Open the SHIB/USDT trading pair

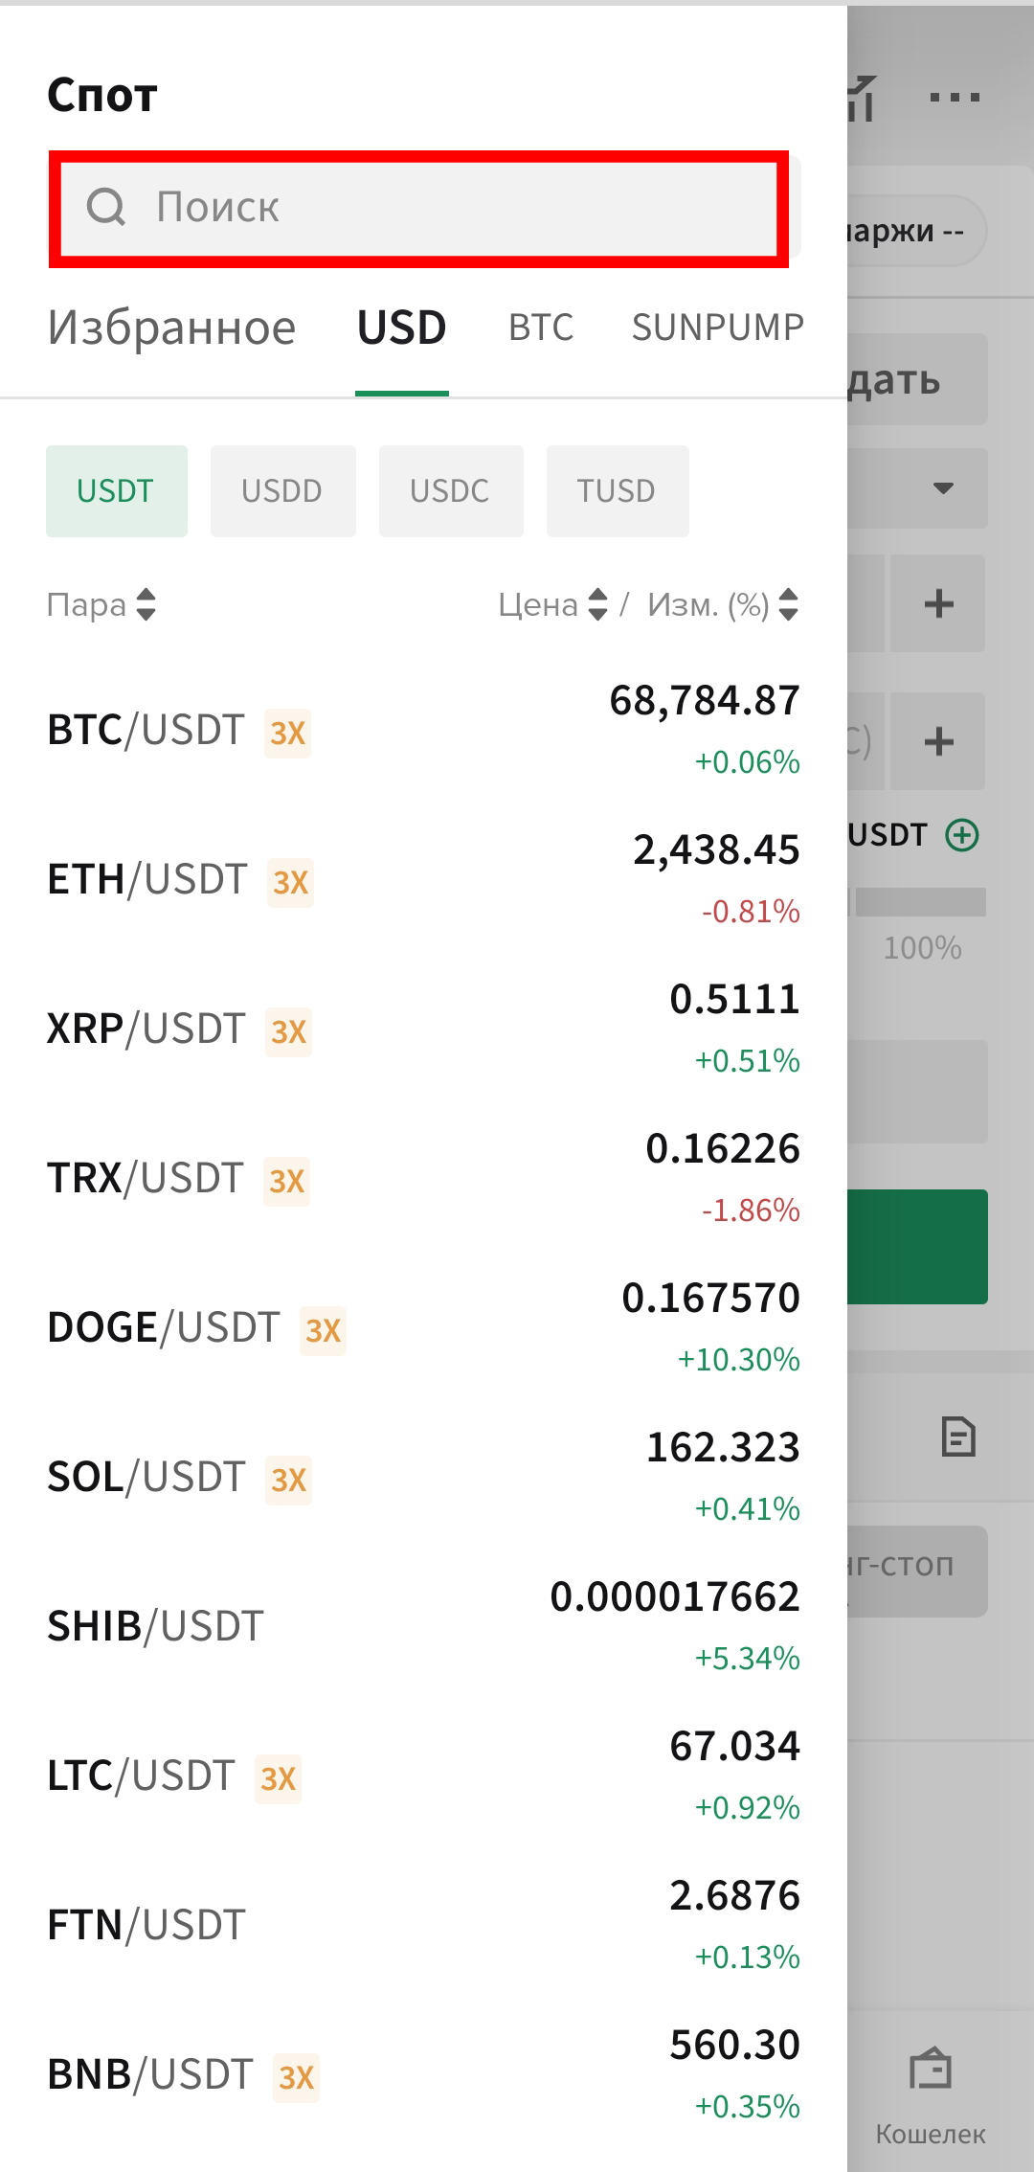click(x=423, y=1626)
